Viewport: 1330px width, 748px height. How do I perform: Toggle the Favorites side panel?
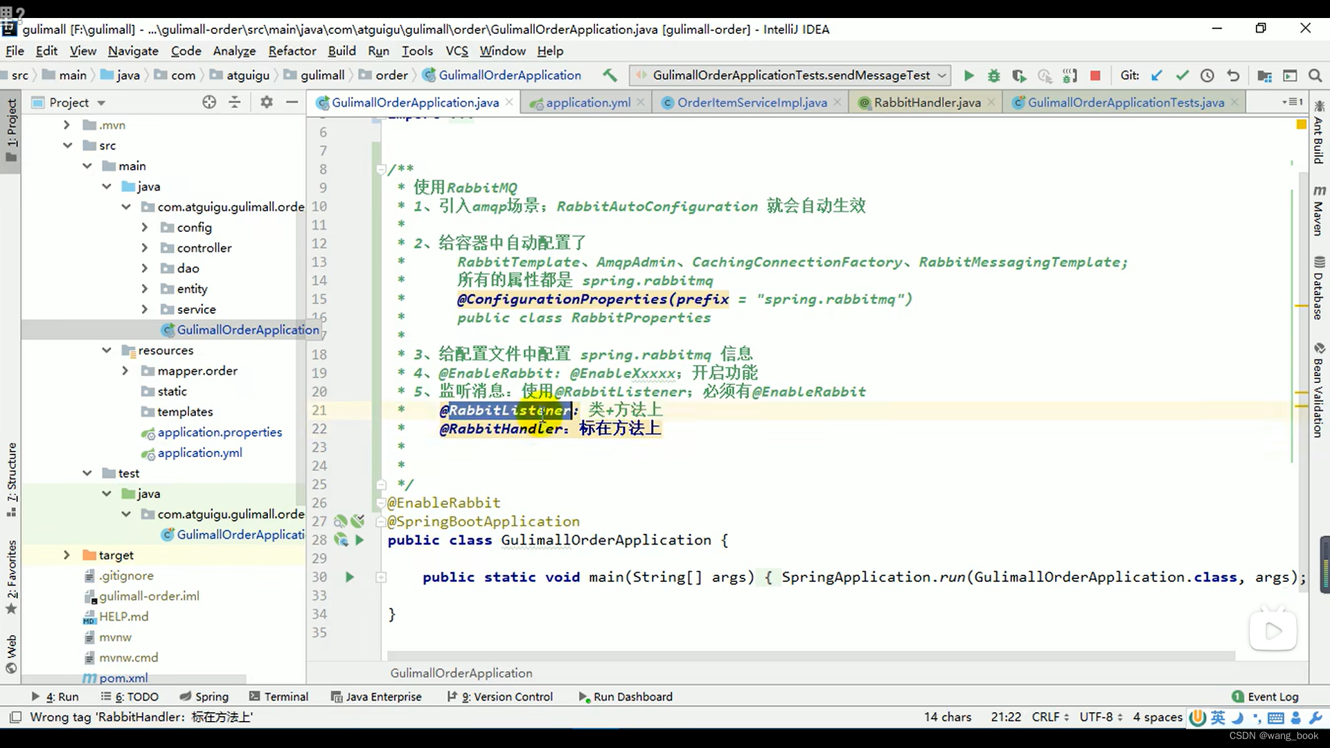click(12, 577)
